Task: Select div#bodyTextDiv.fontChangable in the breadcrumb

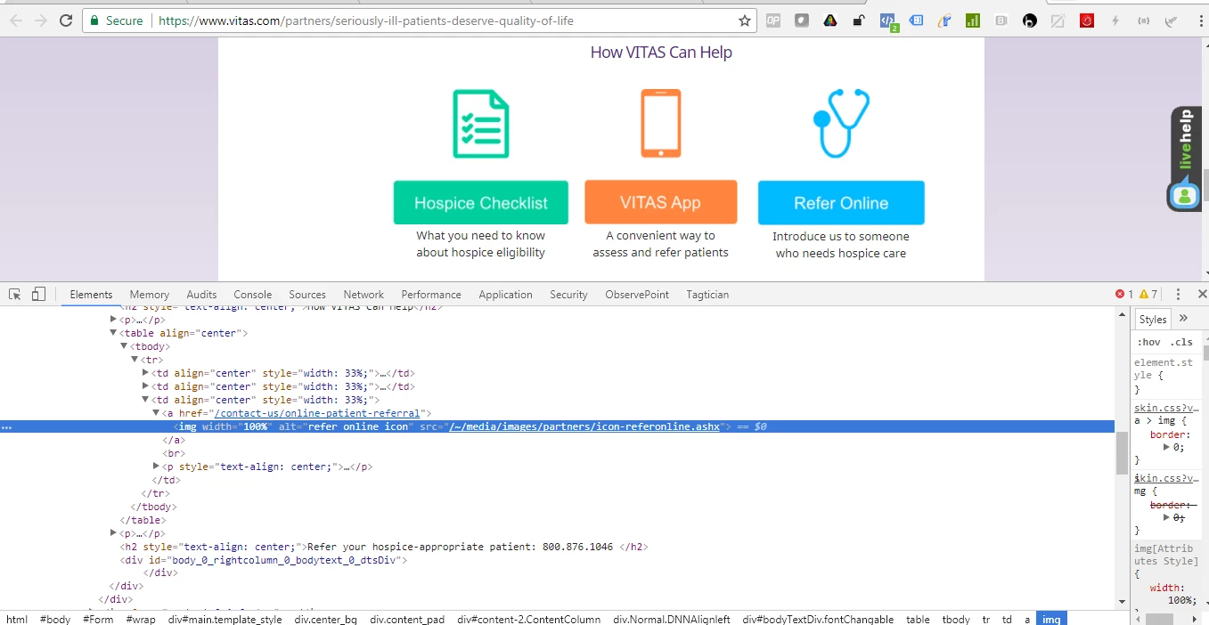Action: [818, 619]
